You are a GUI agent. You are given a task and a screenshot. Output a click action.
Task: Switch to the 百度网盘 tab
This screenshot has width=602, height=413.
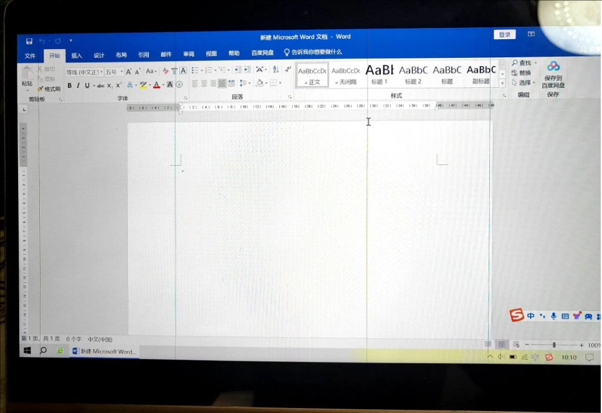[x=262, y=52]
